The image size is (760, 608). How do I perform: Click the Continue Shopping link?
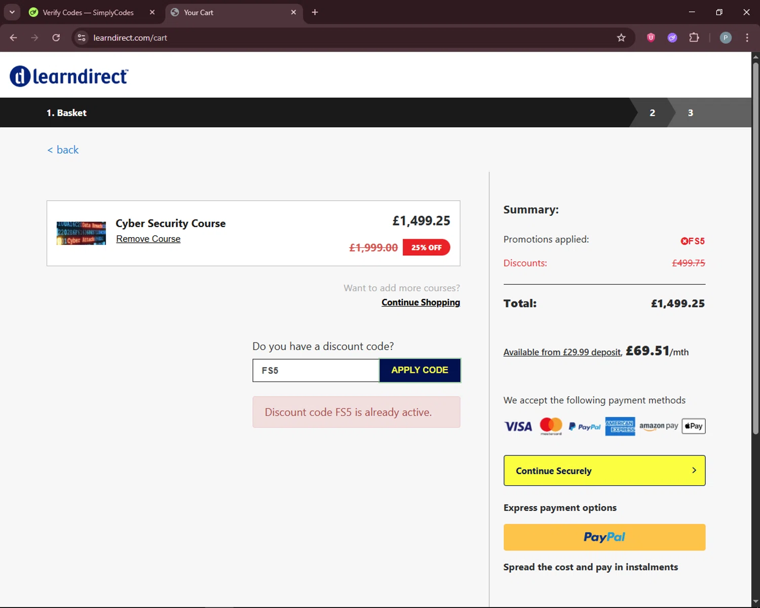click(421, 302)
